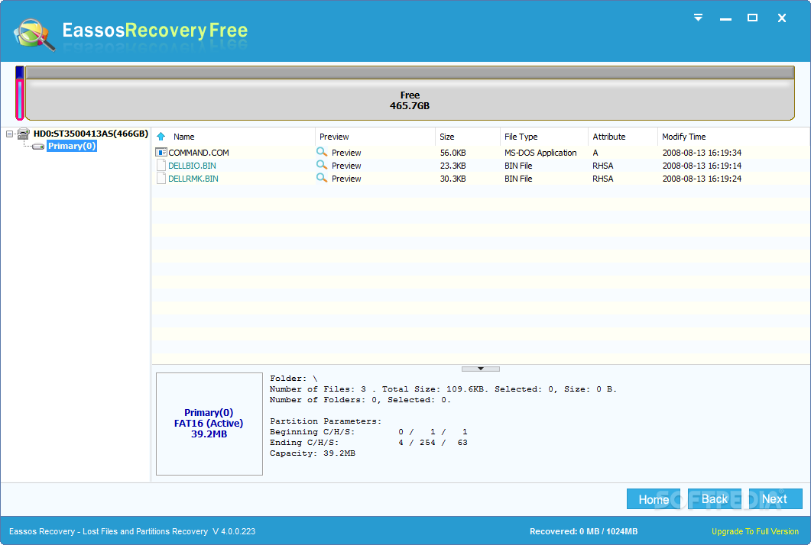Collapse the HD0:ST3500413AS tree node
This screenshot has height=545, width=811.
[x=9, y=134]
